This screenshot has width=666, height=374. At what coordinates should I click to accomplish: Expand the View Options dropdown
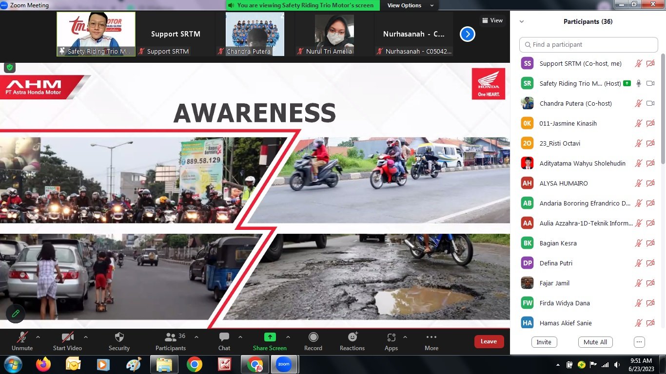(x=410, y=5)
